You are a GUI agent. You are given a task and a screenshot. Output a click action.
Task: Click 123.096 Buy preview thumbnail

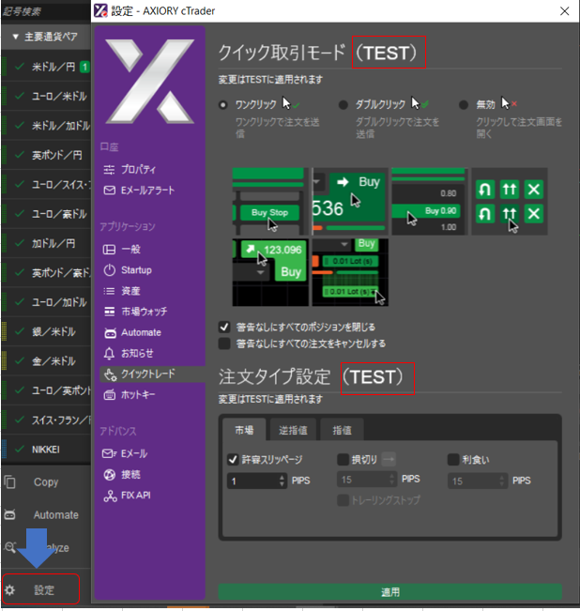[x=270, y=272]
